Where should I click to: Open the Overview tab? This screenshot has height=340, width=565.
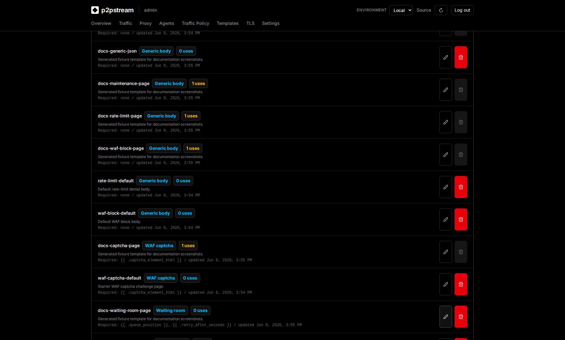point(101,23)
